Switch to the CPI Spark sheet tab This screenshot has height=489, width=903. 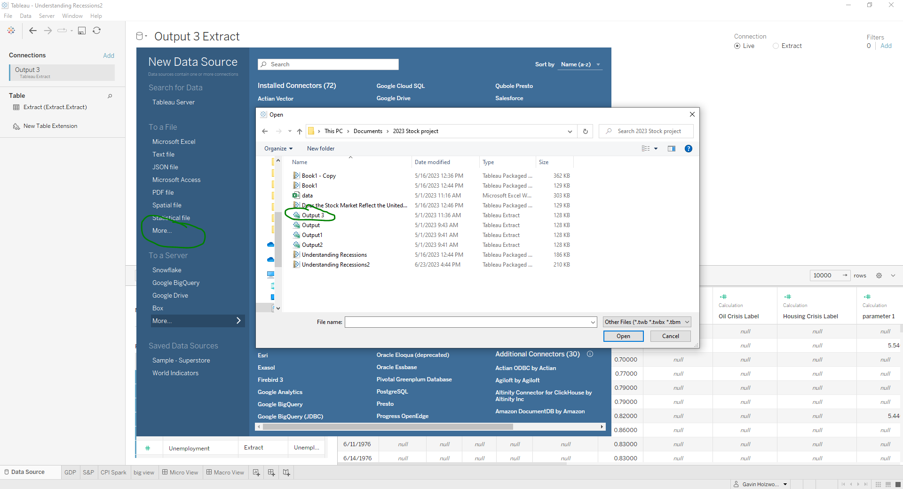coord(113,473)
